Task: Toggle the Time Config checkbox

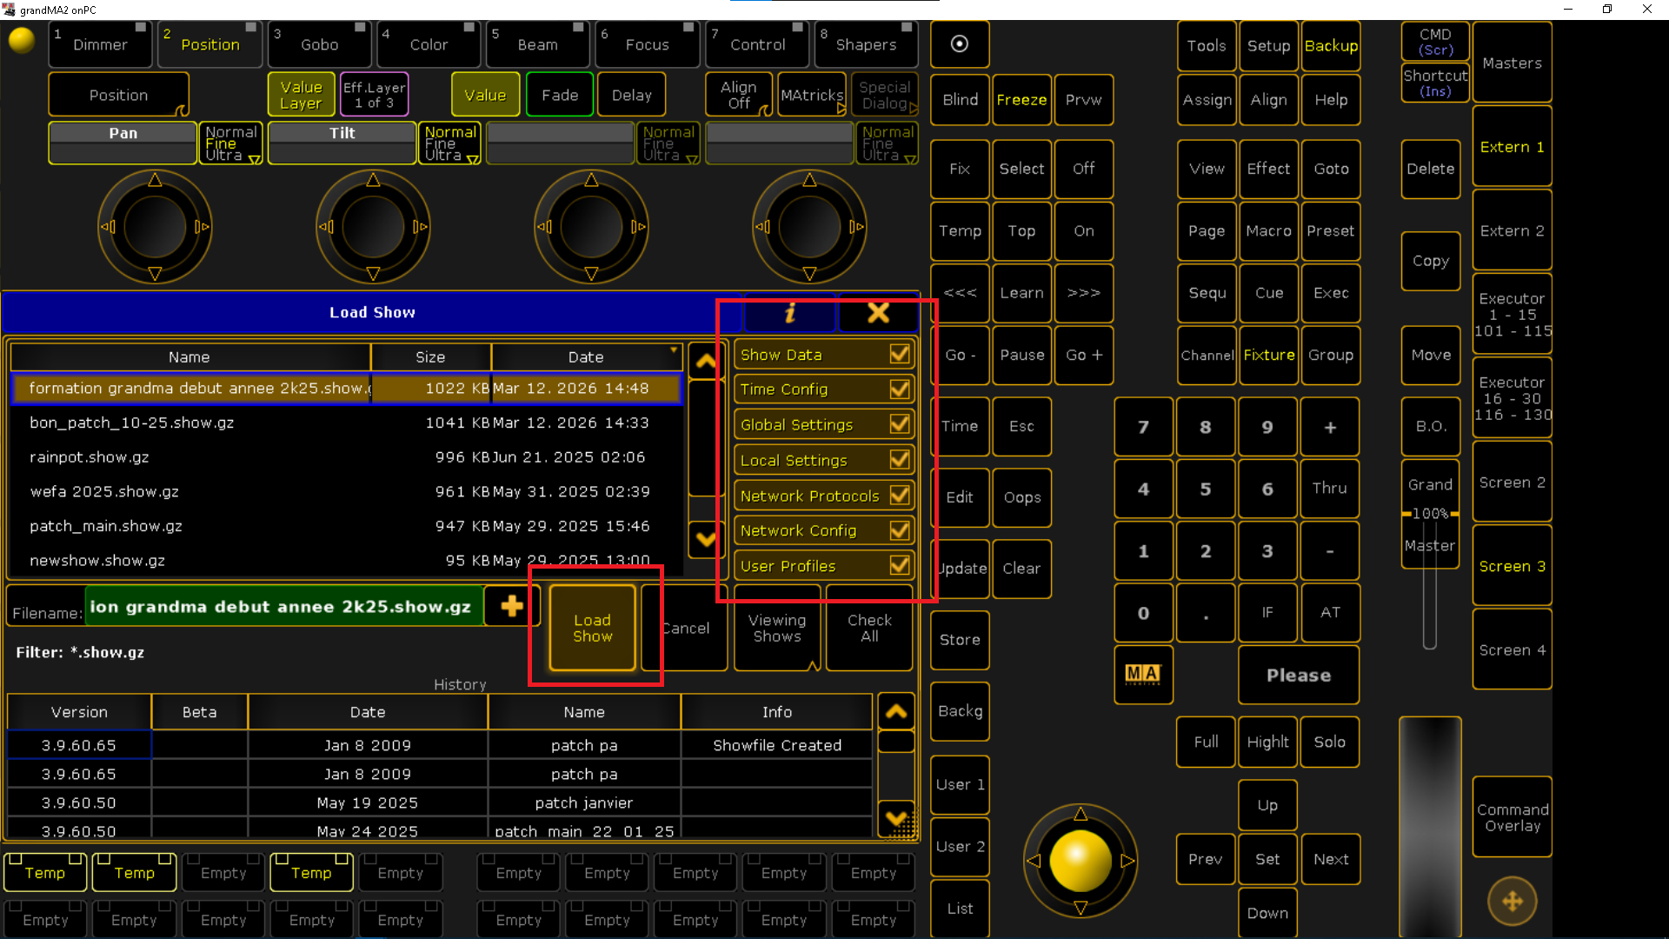Action: pyautogui.click(x=900, y=389)
